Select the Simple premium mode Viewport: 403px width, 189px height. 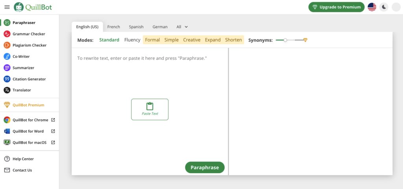(x=172, y=40)
